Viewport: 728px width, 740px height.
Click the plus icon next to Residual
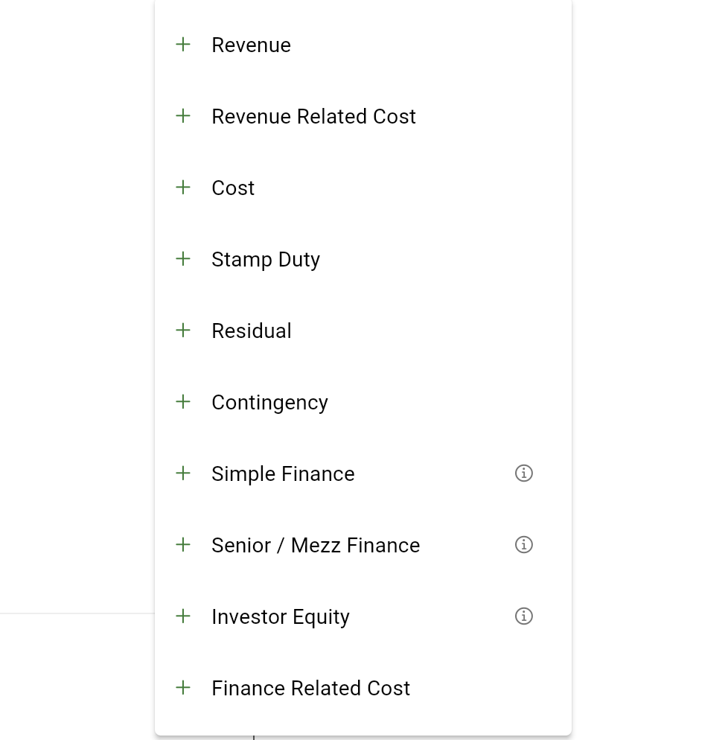[x=183, y=331]
